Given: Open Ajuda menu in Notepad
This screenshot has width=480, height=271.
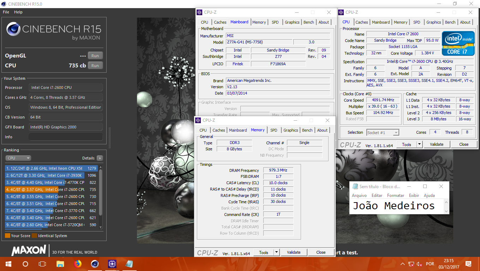Looking at the screenshot, I should pyautogui.click(x=429, y=195).
